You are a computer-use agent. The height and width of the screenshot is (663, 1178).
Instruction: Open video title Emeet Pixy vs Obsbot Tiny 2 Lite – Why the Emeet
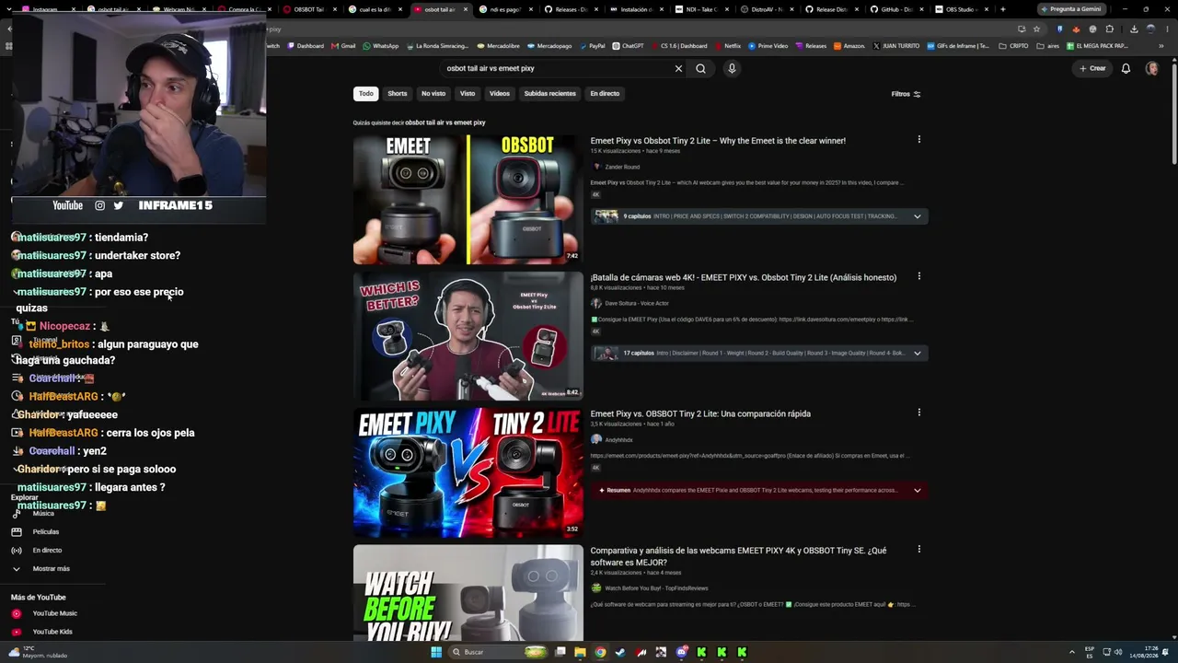718,141
